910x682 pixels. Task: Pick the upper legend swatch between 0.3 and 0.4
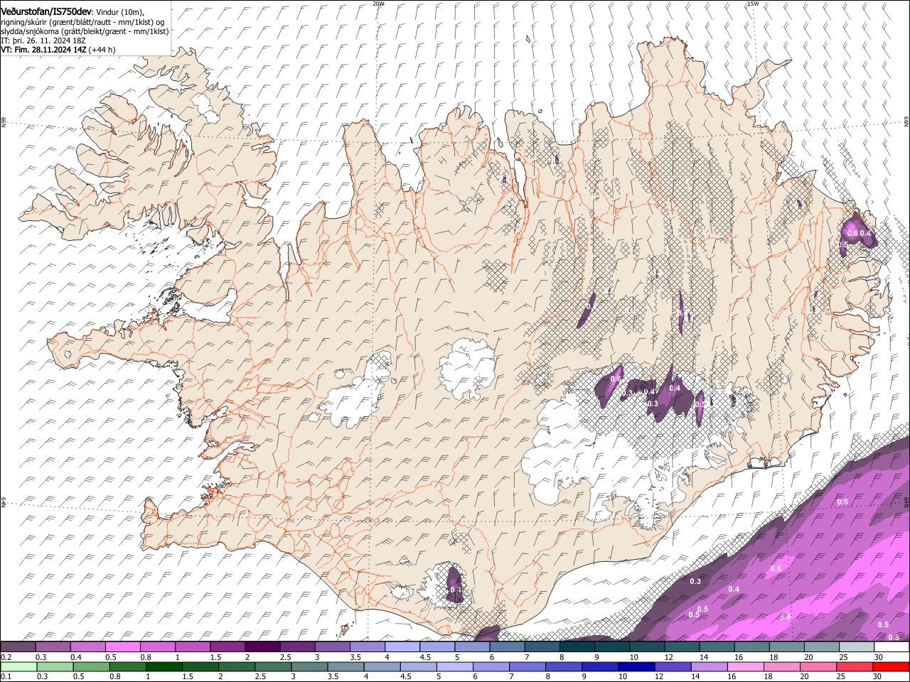tap(53, 646)
